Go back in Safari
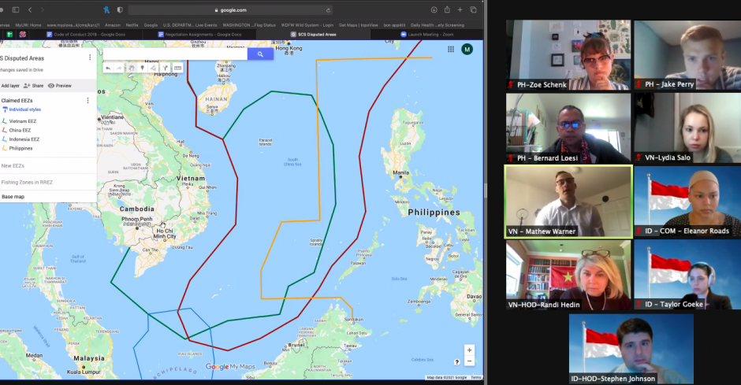 (30, 10)
